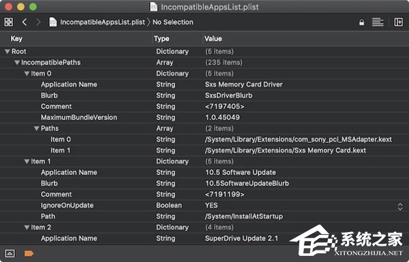Select the MaximumBundleVersion key
This screenshot has width=409, height=262.
coord(79,118)
